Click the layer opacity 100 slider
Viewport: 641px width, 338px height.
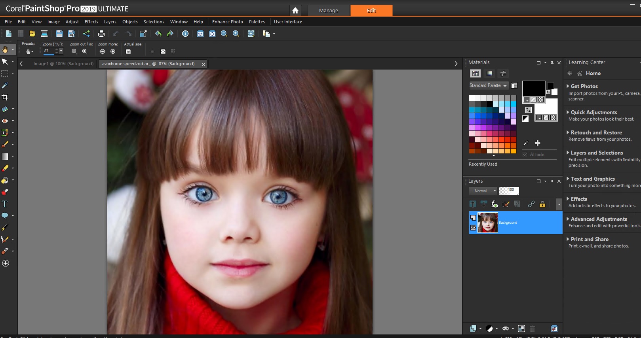(x=509, y=191)
